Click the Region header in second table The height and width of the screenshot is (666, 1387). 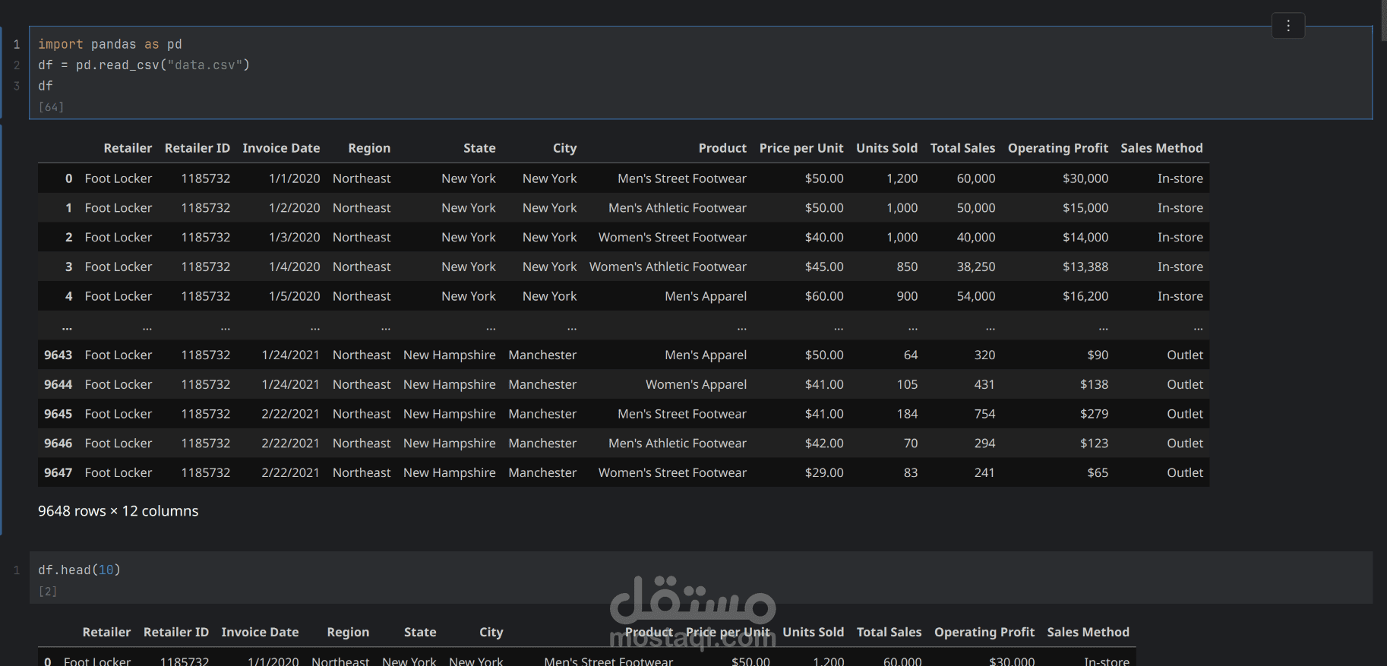[348, 632]
